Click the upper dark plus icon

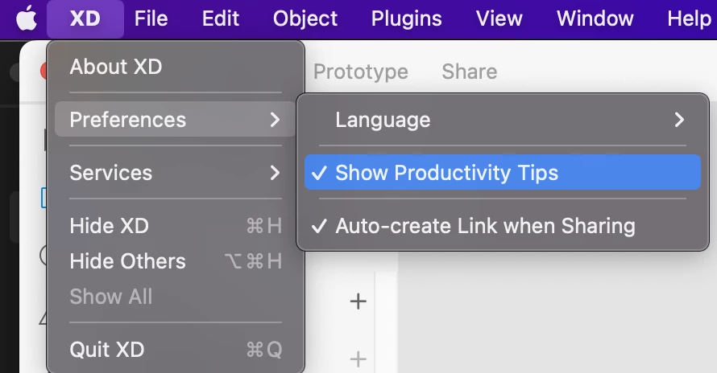[358, 301]
